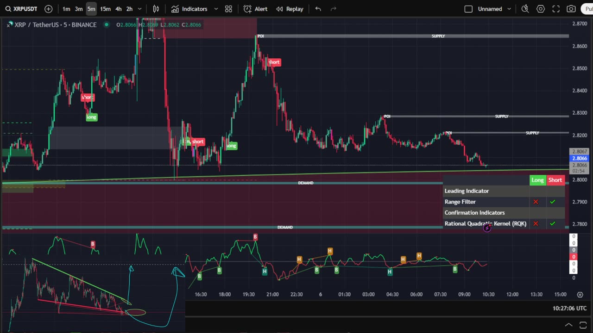Switch to the 3m timeframe
This screenshot has height=333, width=593.
[x=79, y=9]
